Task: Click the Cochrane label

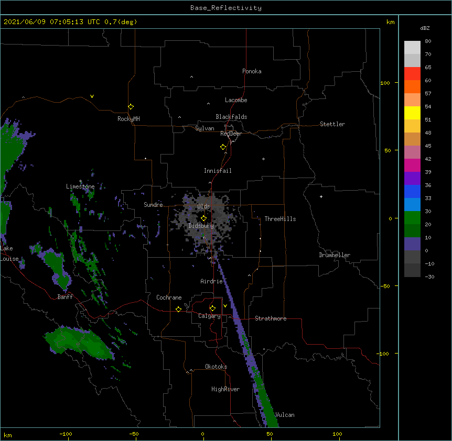Action: coord(169,297)
